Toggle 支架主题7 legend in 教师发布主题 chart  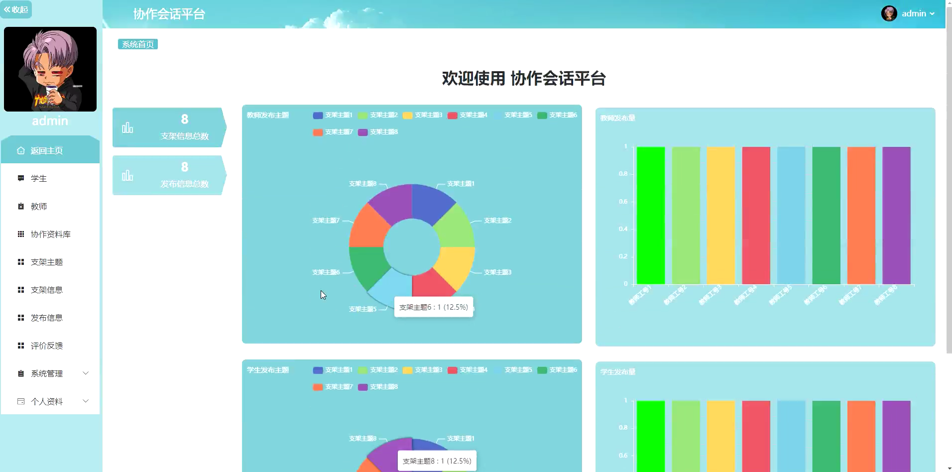(333, 132)
